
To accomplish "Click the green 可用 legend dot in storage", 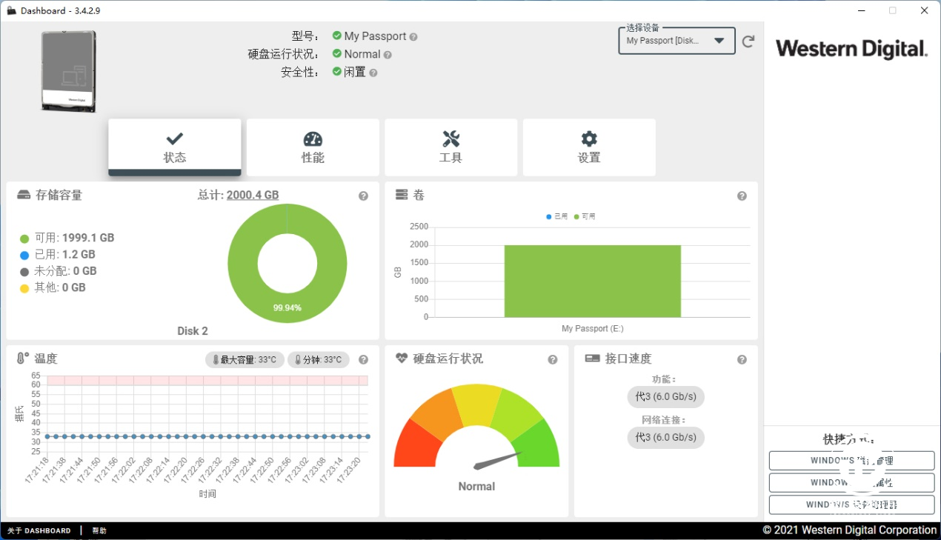I will [x=24, y=239].
